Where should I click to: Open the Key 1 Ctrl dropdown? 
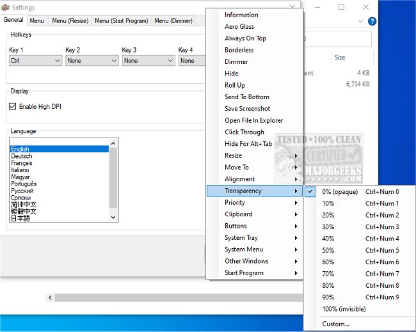[x=35, y=61]
